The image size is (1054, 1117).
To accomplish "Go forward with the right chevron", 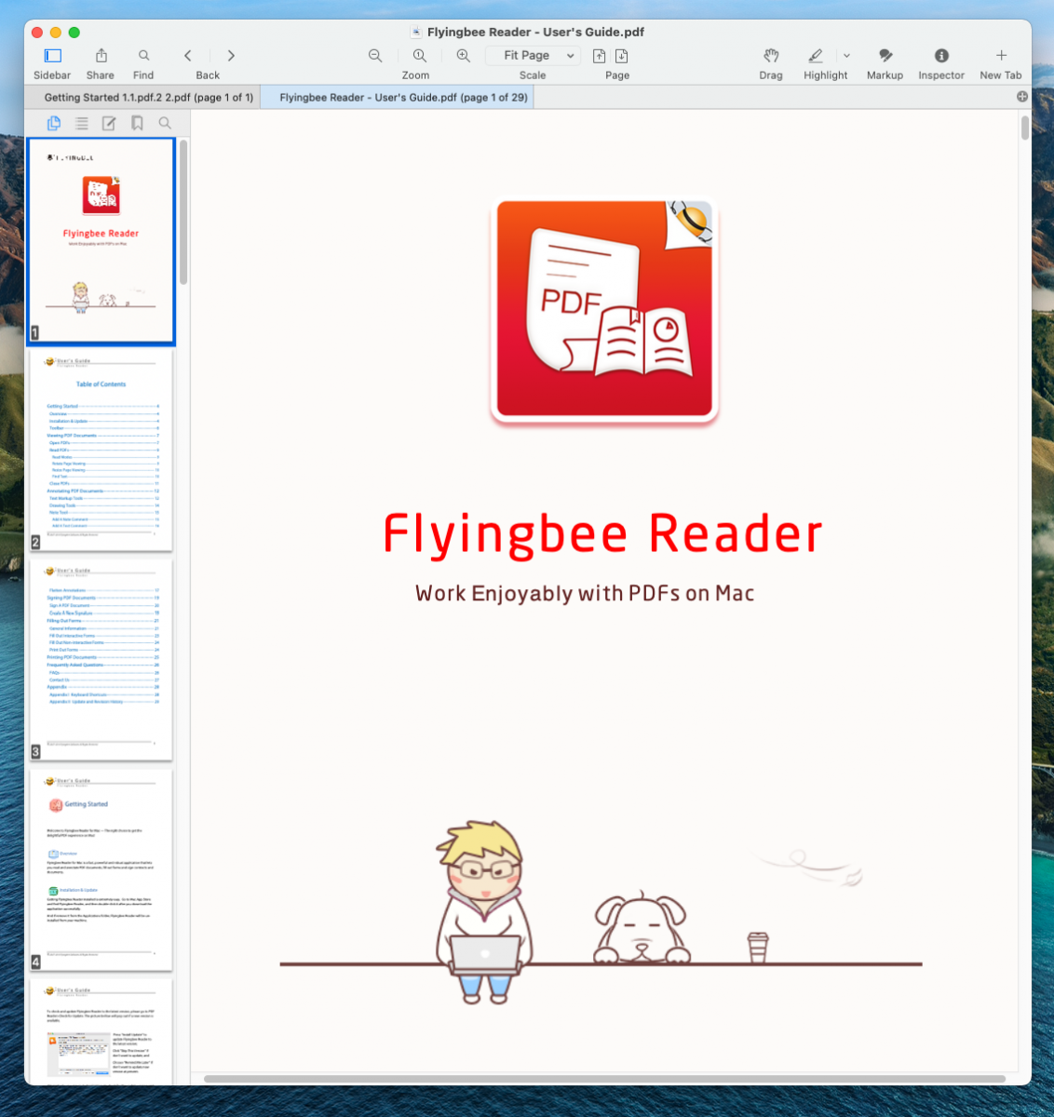I will [231, 56].
